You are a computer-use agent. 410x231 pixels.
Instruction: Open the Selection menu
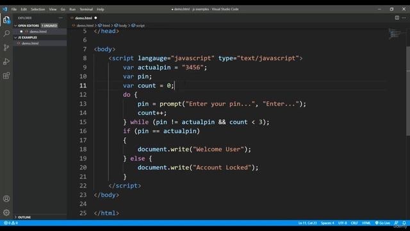[38, 9]
